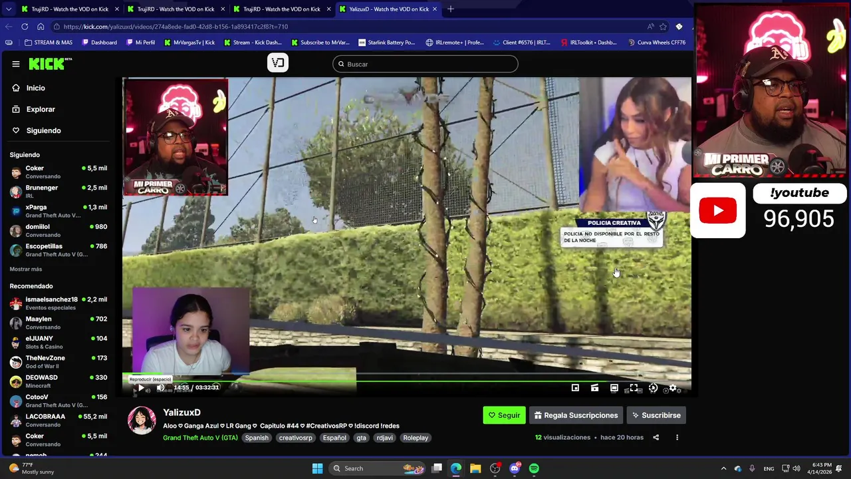Open the three-dot more options menu
The height and width of the screenshot is (479, 851).
click(677, 438)
